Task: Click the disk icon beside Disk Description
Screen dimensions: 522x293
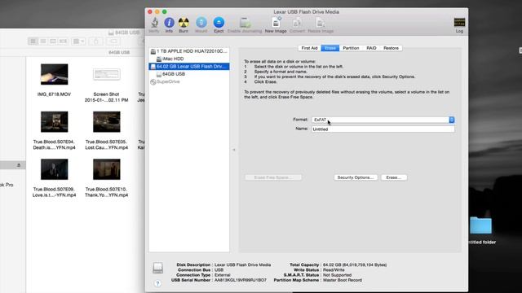Action: click(157, 268)
